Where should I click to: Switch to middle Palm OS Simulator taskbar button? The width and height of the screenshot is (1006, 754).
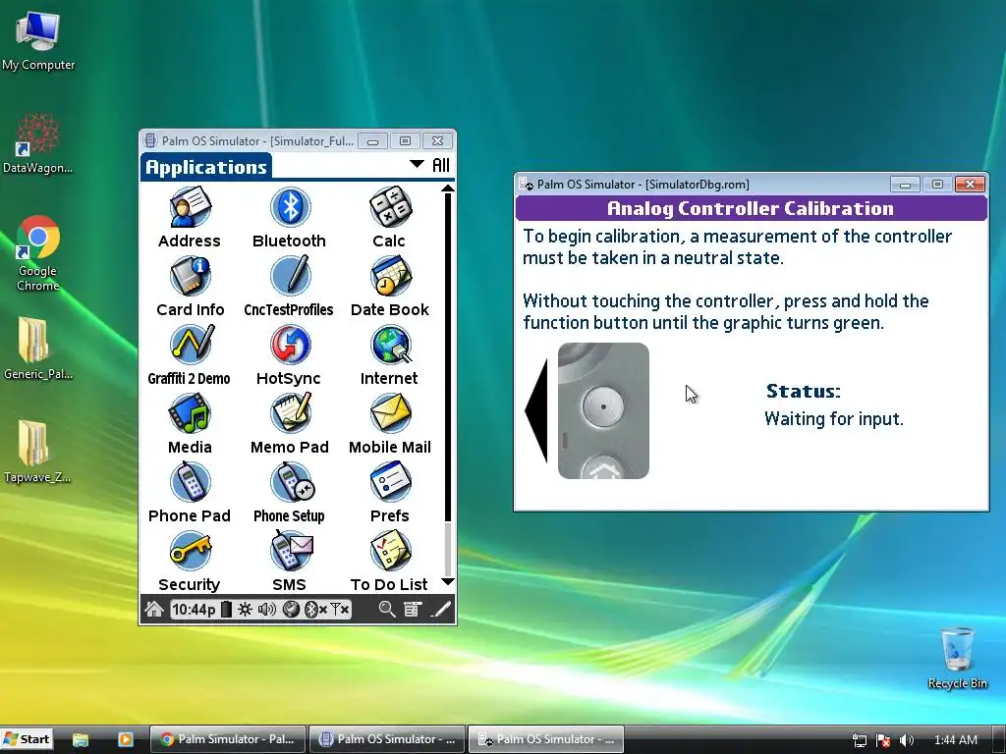click(x=387, y=739)
